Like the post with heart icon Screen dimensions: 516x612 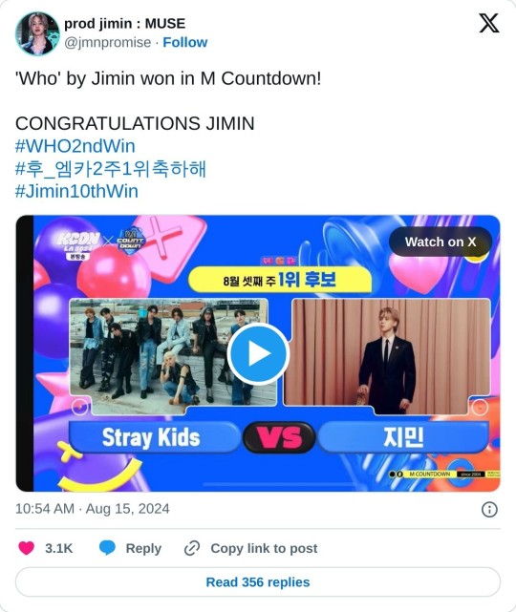(x=27, y=548)
